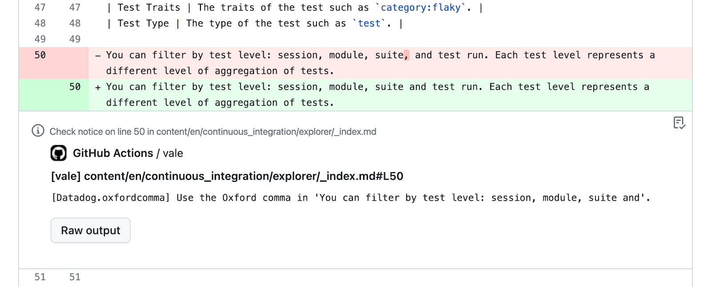Click the minus marker on removed line
This screenshot has width=711, height=287.
click(98, 56)
